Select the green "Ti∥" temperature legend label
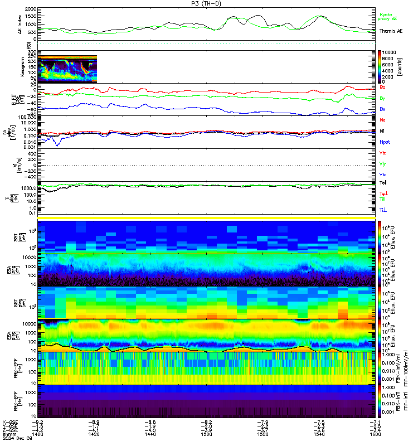This screenshot has width=418, height=446. point(382,199)
